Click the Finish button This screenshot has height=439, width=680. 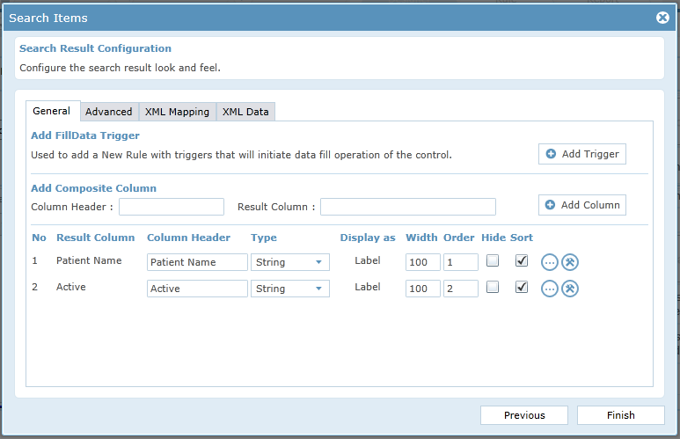[620, 415]
